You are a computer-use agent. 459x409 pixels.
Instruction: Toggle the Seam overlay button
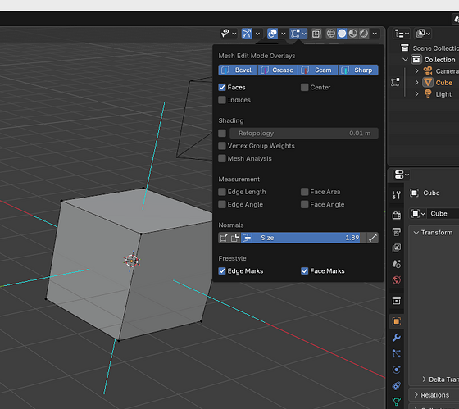point(318,70)
